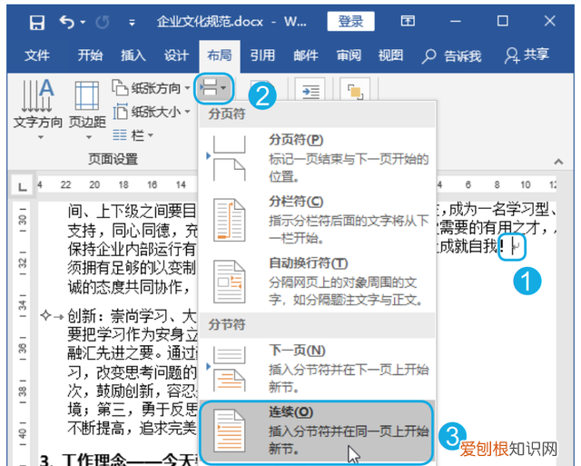Click the horizontal ruler
This screenshot has width=581, height=466.
coord(117,185)
